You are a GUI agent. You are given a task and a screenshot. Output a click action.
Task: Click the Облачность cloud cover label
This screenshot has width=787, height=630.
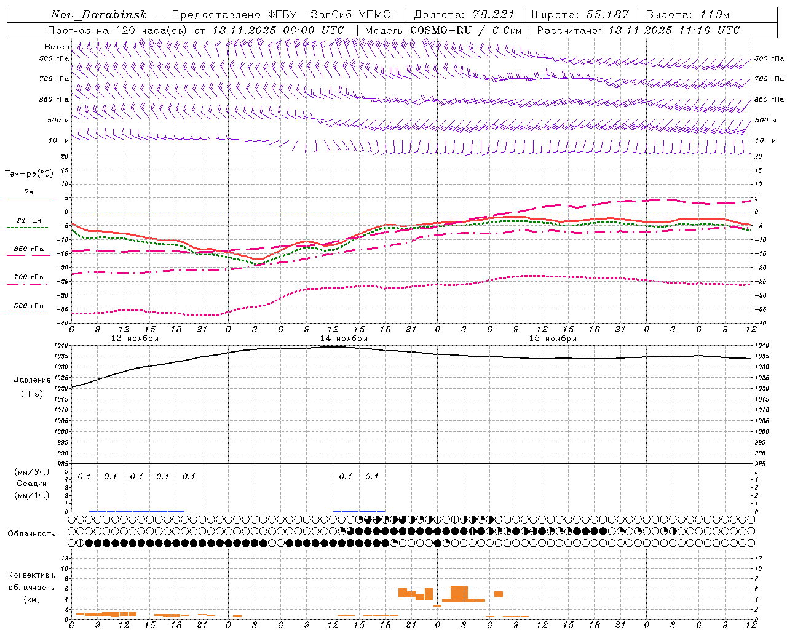tap(31, 534)
